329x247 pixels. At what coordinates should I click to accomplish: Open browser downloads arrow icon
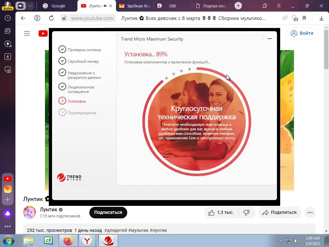(321, 18)
